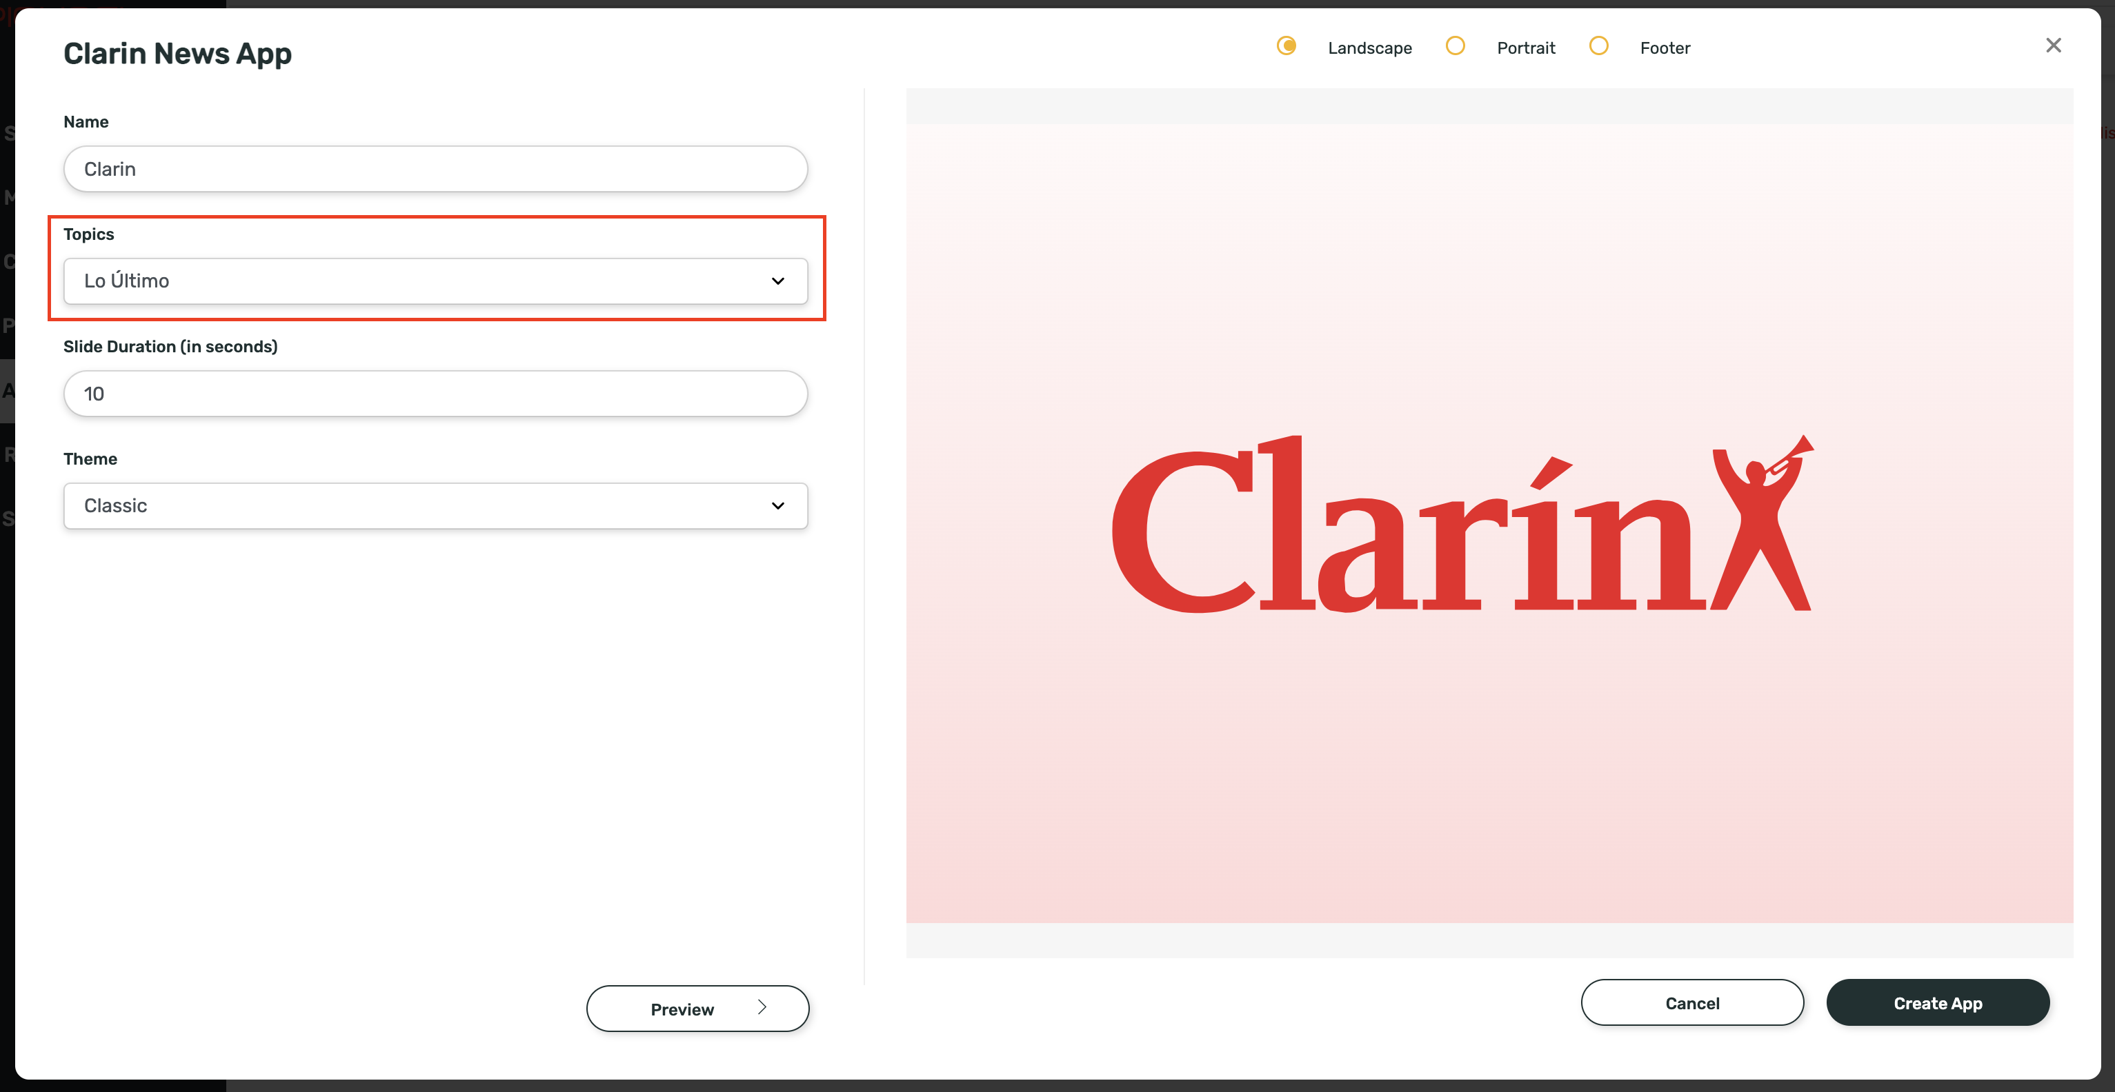Click the Name field label
The image size is (2115, 1092).
[86, 122]
